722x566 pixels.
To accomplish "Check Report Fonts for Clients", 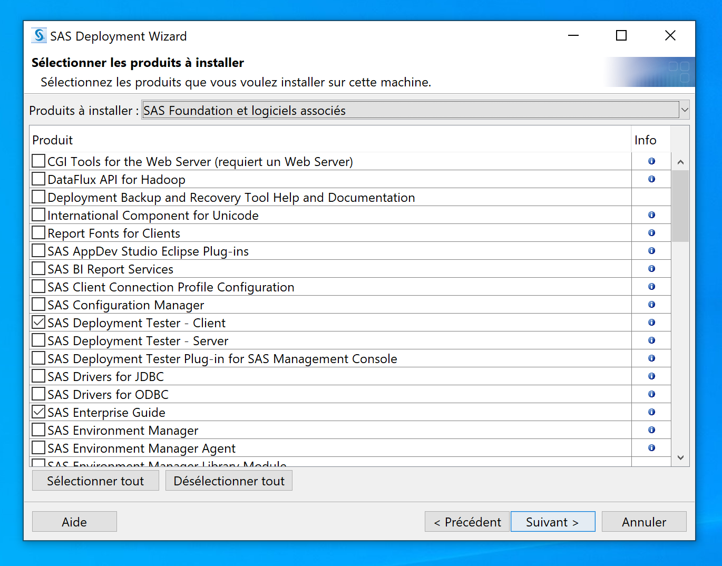I will (x=38, y=233).
